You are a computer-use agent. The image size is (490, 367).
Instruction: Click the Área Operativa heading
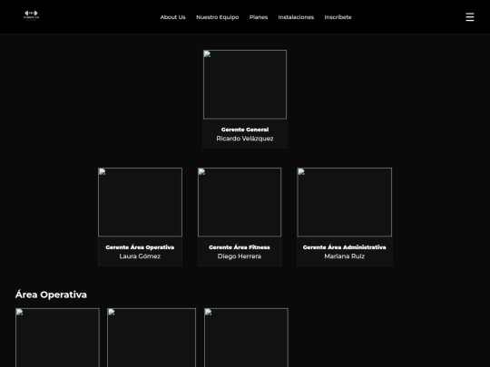point(51,295)
